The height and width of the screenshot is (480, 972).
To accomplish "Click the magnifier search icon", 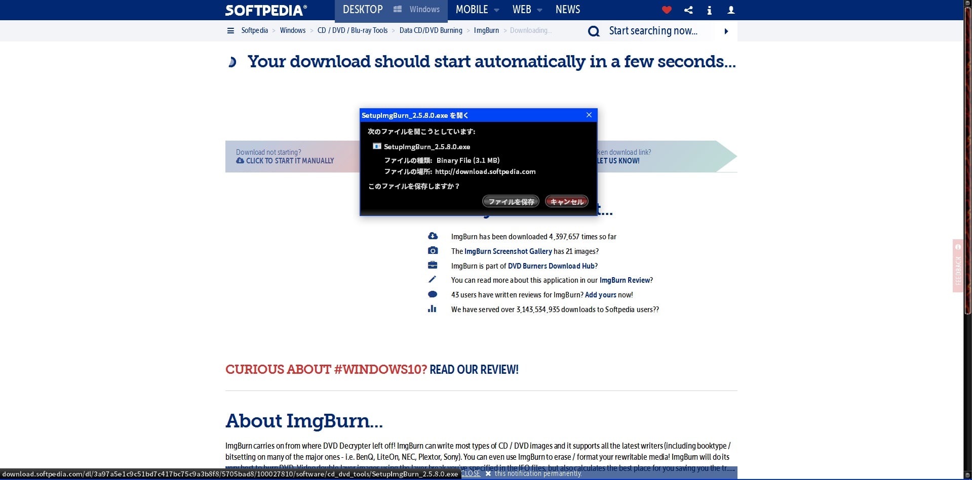I will click(x=594, y=31).
